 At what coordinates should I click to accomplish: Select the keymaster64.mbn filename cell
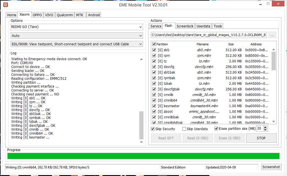coord(204,106)
